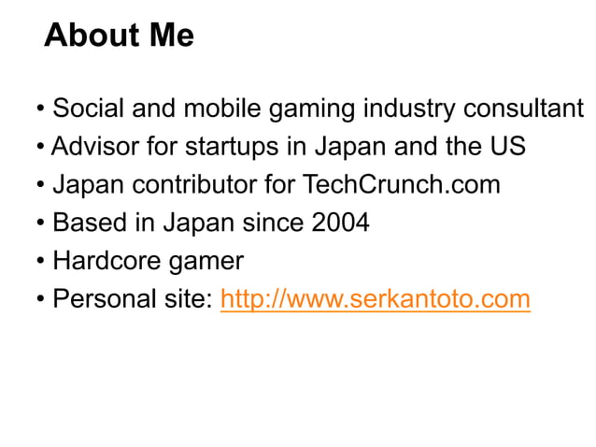Click the year "2004" in the slide
596x447 pixels.
(340, 223)
